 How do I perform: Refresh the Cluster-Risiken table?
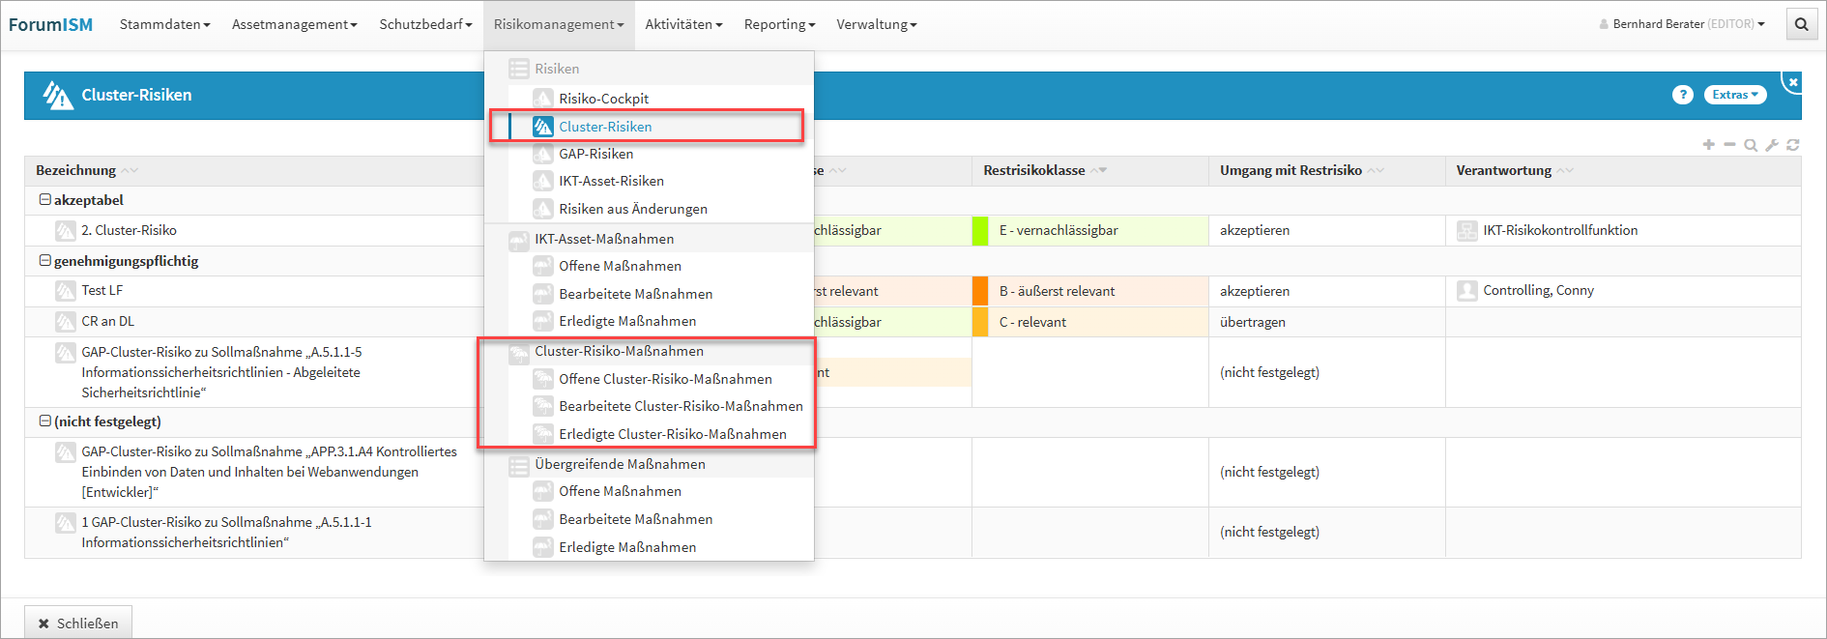tap(1793, 145)
